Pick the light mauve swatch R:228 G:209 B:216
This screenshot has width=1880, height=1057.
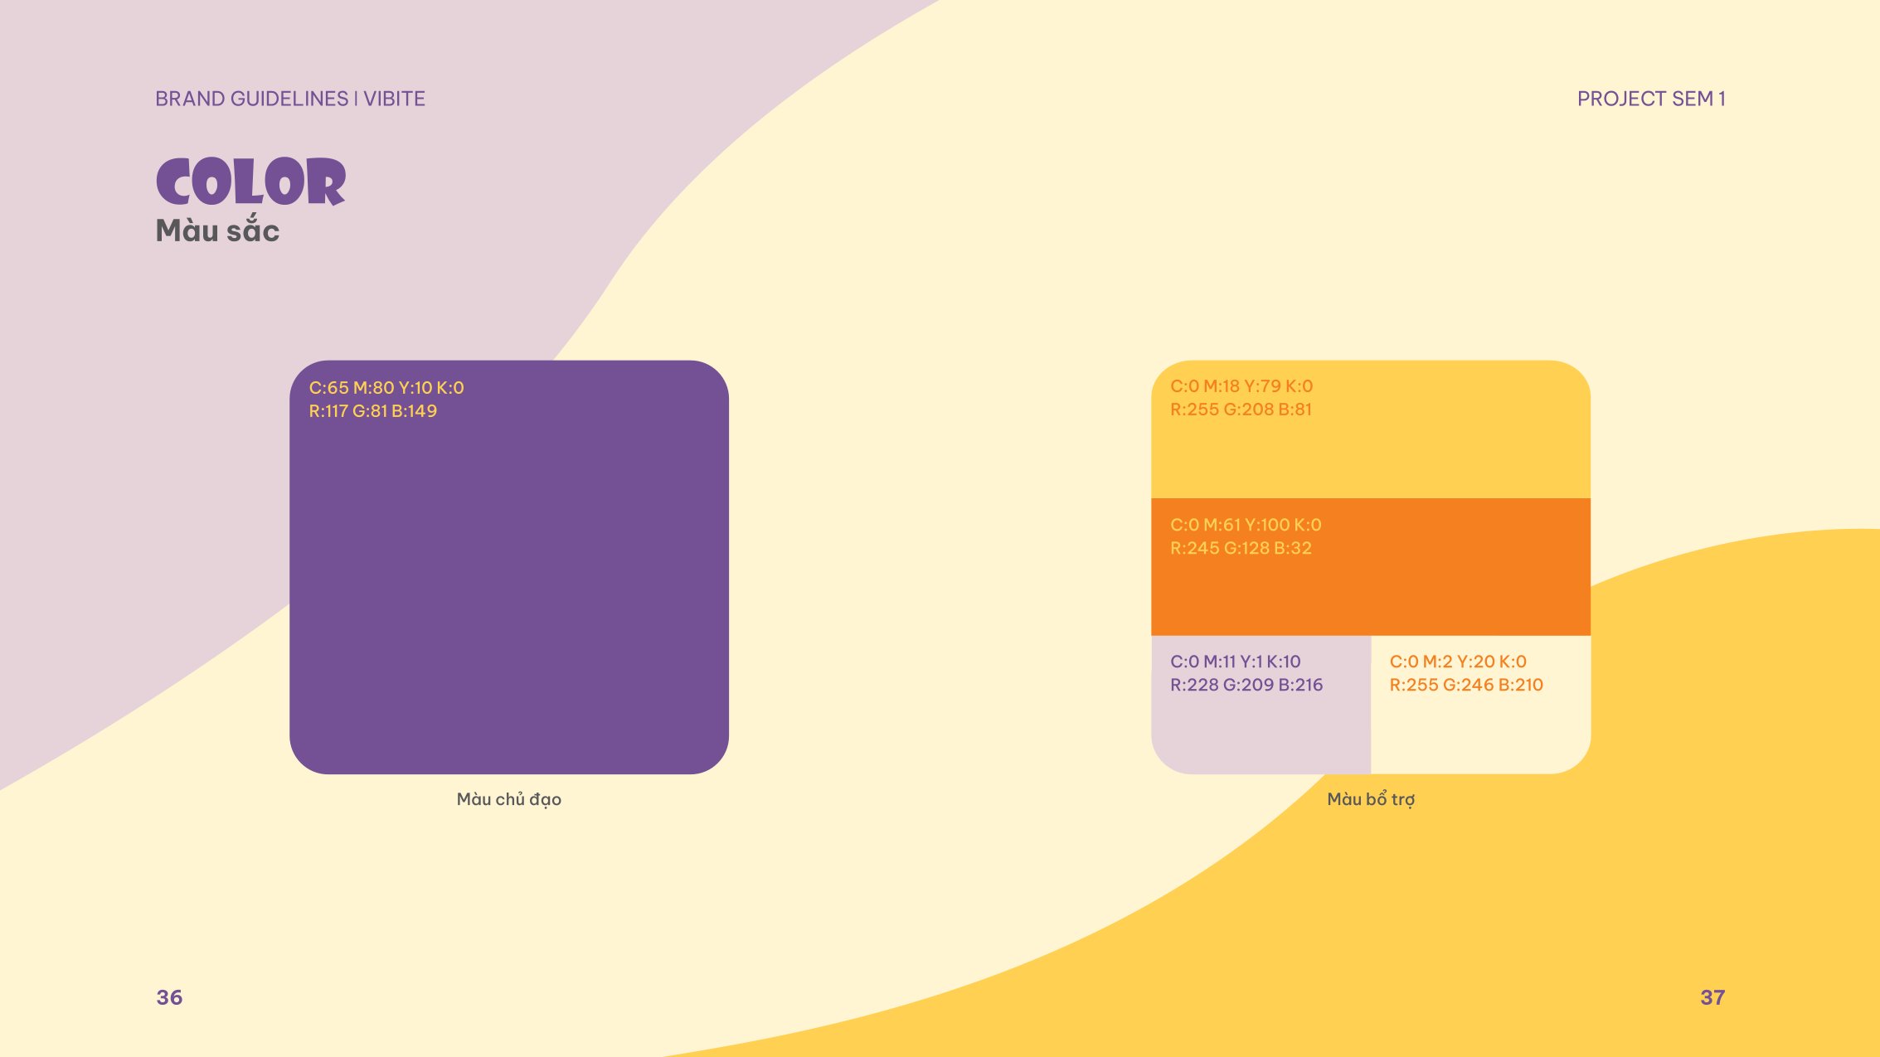1261,705
